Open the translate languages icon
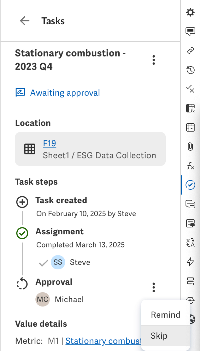This screenshot has width=200, height=351. 190,242
